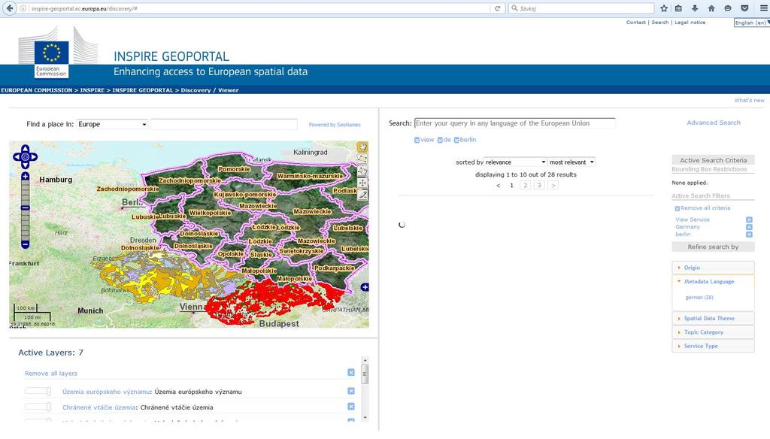Remove the berlin filter in criteria
The image size is (770, 439).
pos(749,235)
